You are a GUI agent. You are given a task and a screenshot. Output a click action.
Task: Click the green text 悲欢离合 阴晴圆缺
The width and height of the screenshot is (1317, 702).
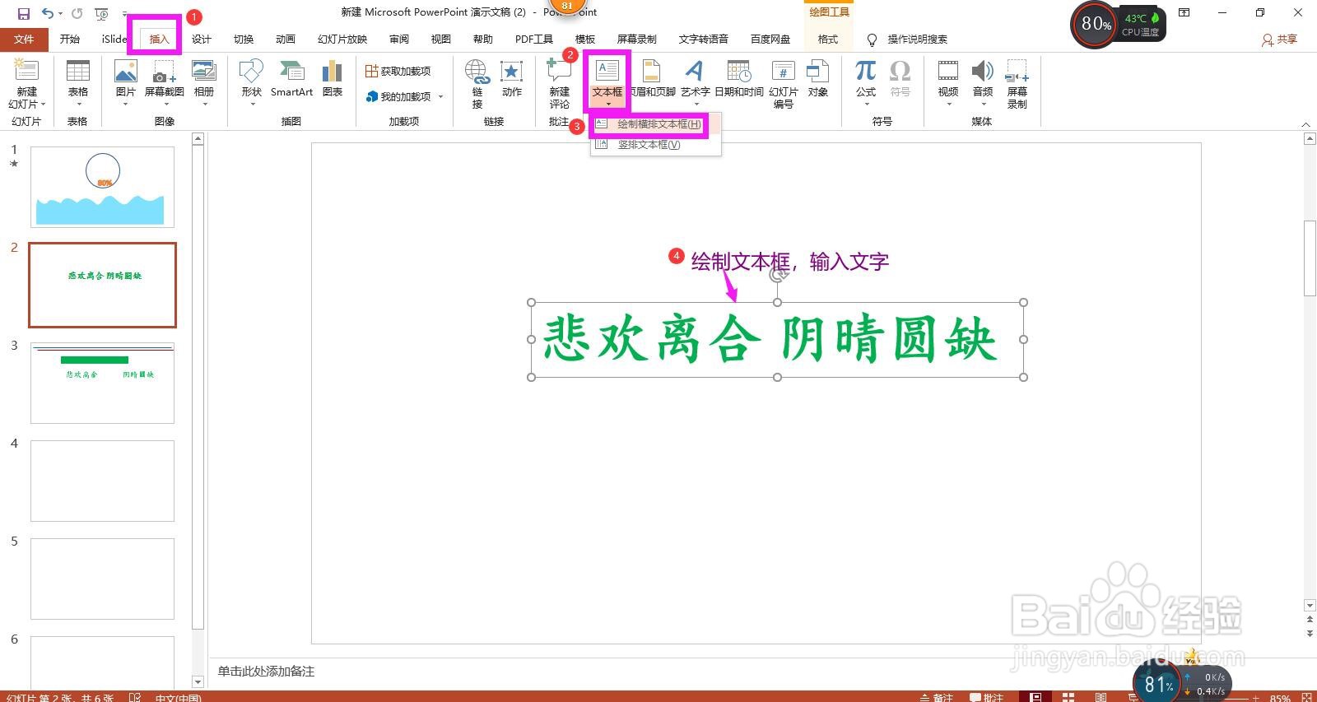point(770,339)
